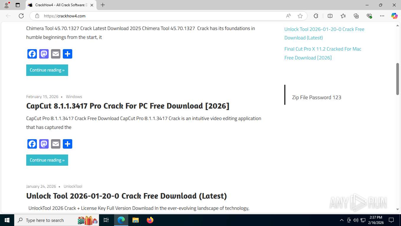Open the Collections icon
The image size is (401, 226).
(356, 16)
